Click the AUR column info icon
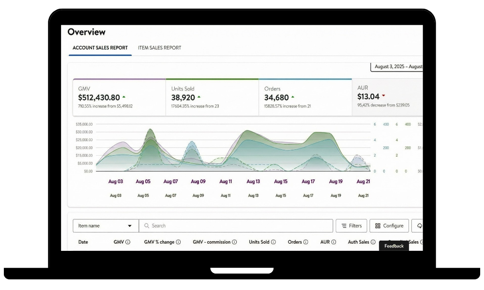The width and height of the screenshot is (484, 290). [333, 242]
